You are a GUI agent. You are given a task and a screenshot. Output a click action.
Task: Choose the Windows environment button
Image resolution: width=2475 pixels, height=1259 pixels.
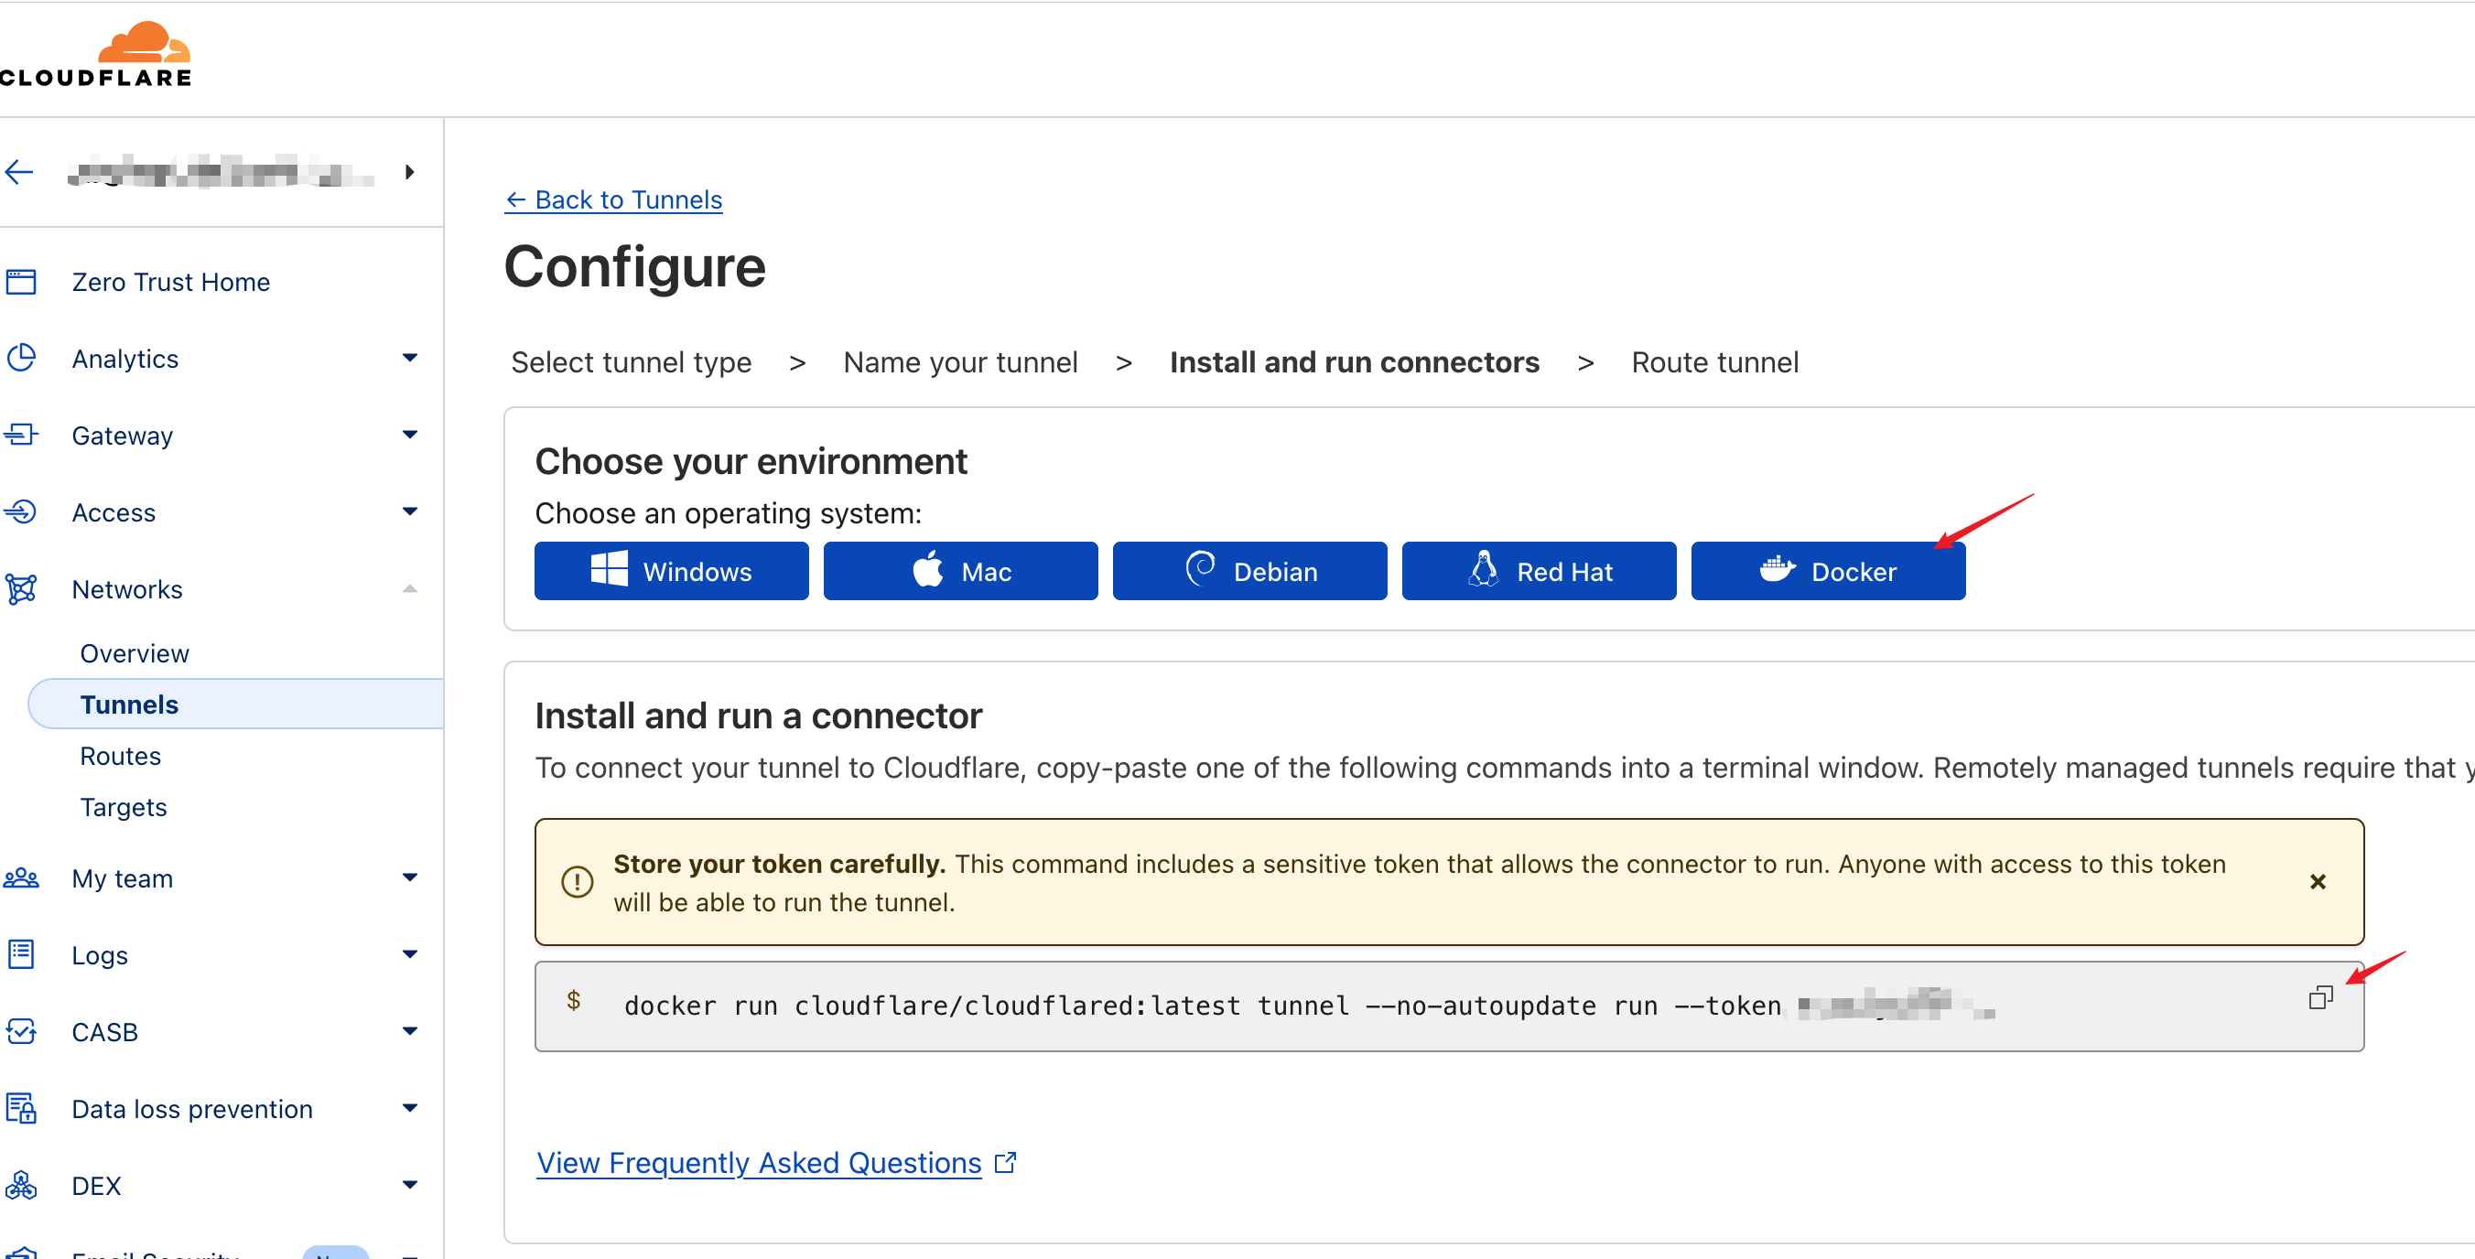pyautogui.click(x=672, y=572)
